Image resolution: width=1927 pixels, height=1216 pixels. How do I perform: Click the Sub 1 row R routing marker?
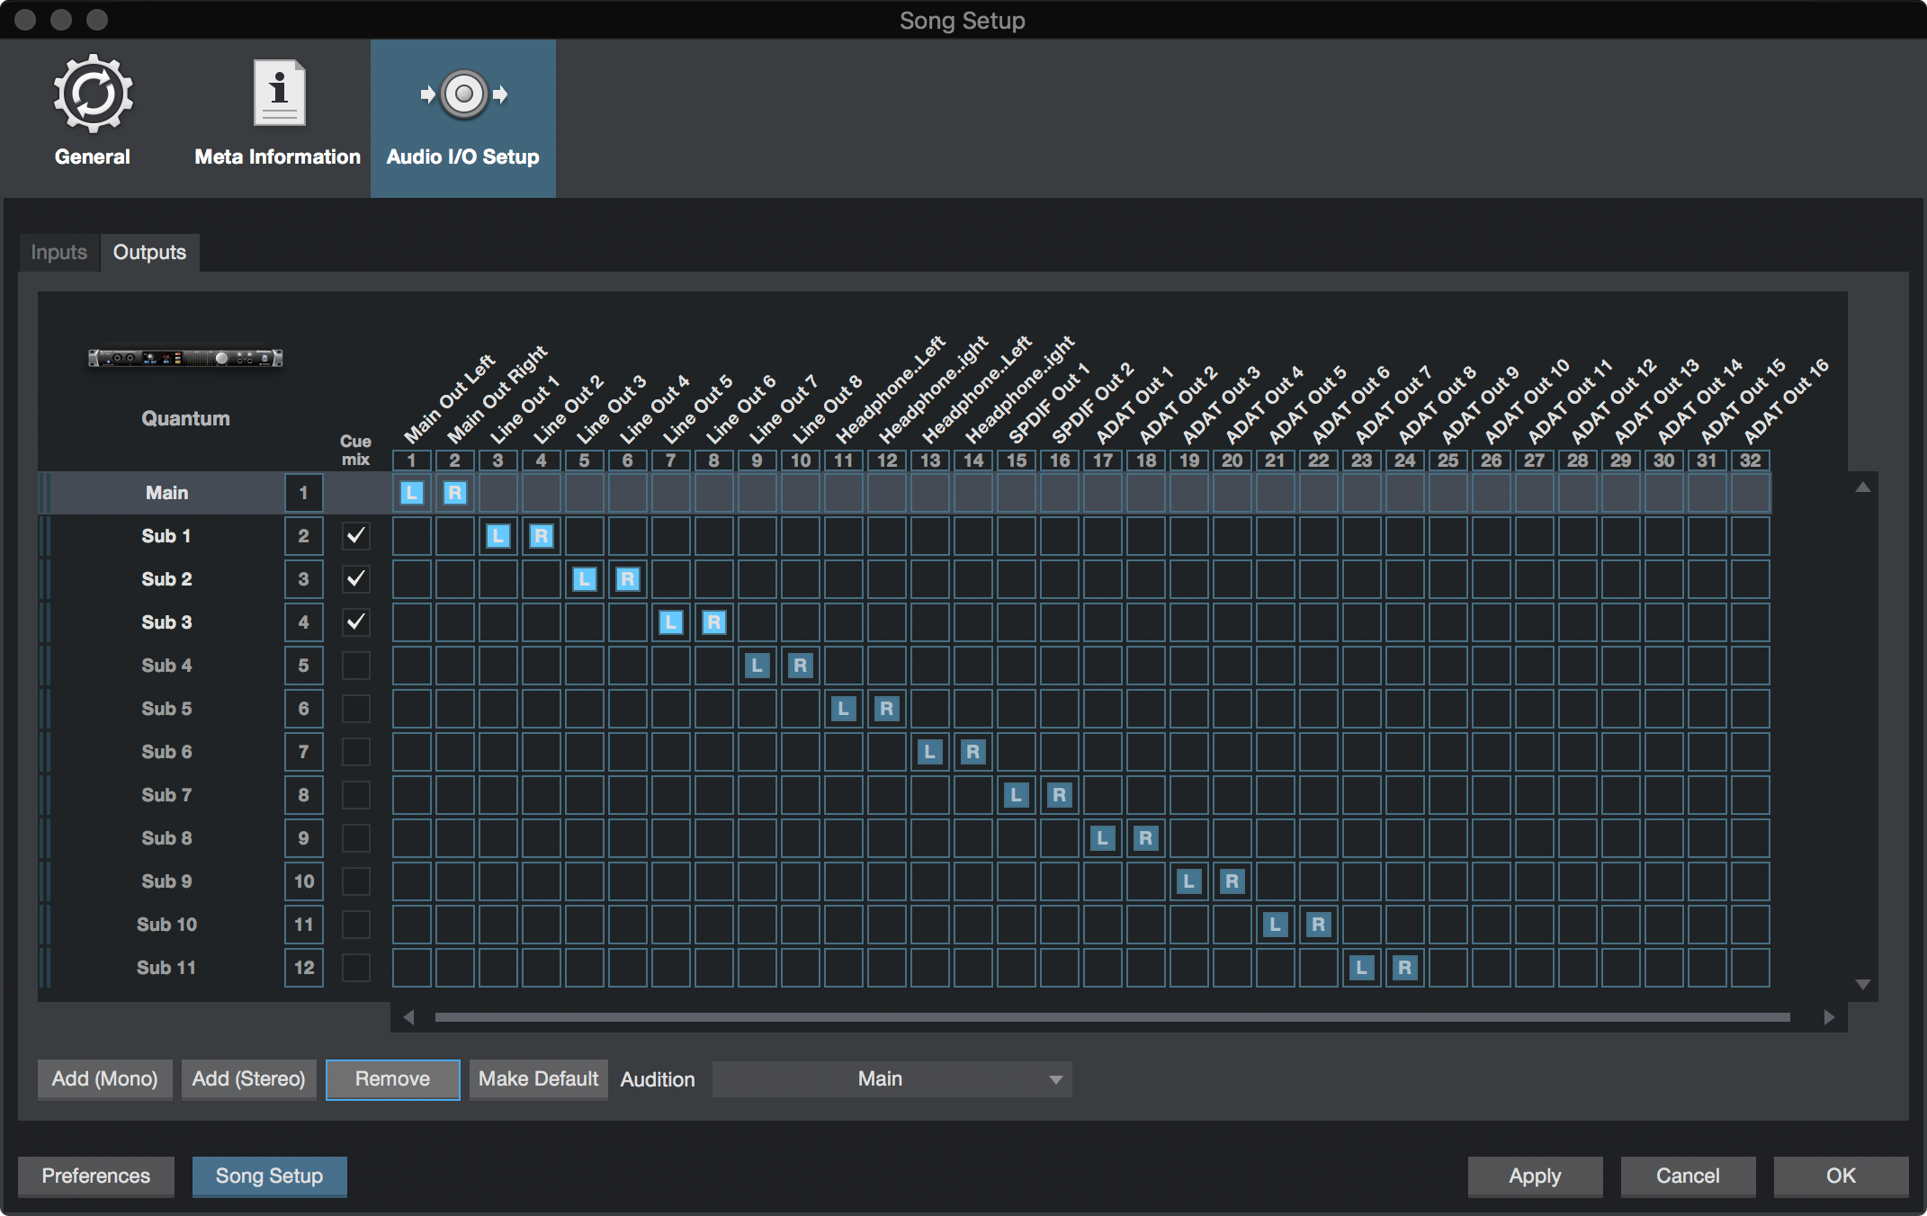[542, 536]
